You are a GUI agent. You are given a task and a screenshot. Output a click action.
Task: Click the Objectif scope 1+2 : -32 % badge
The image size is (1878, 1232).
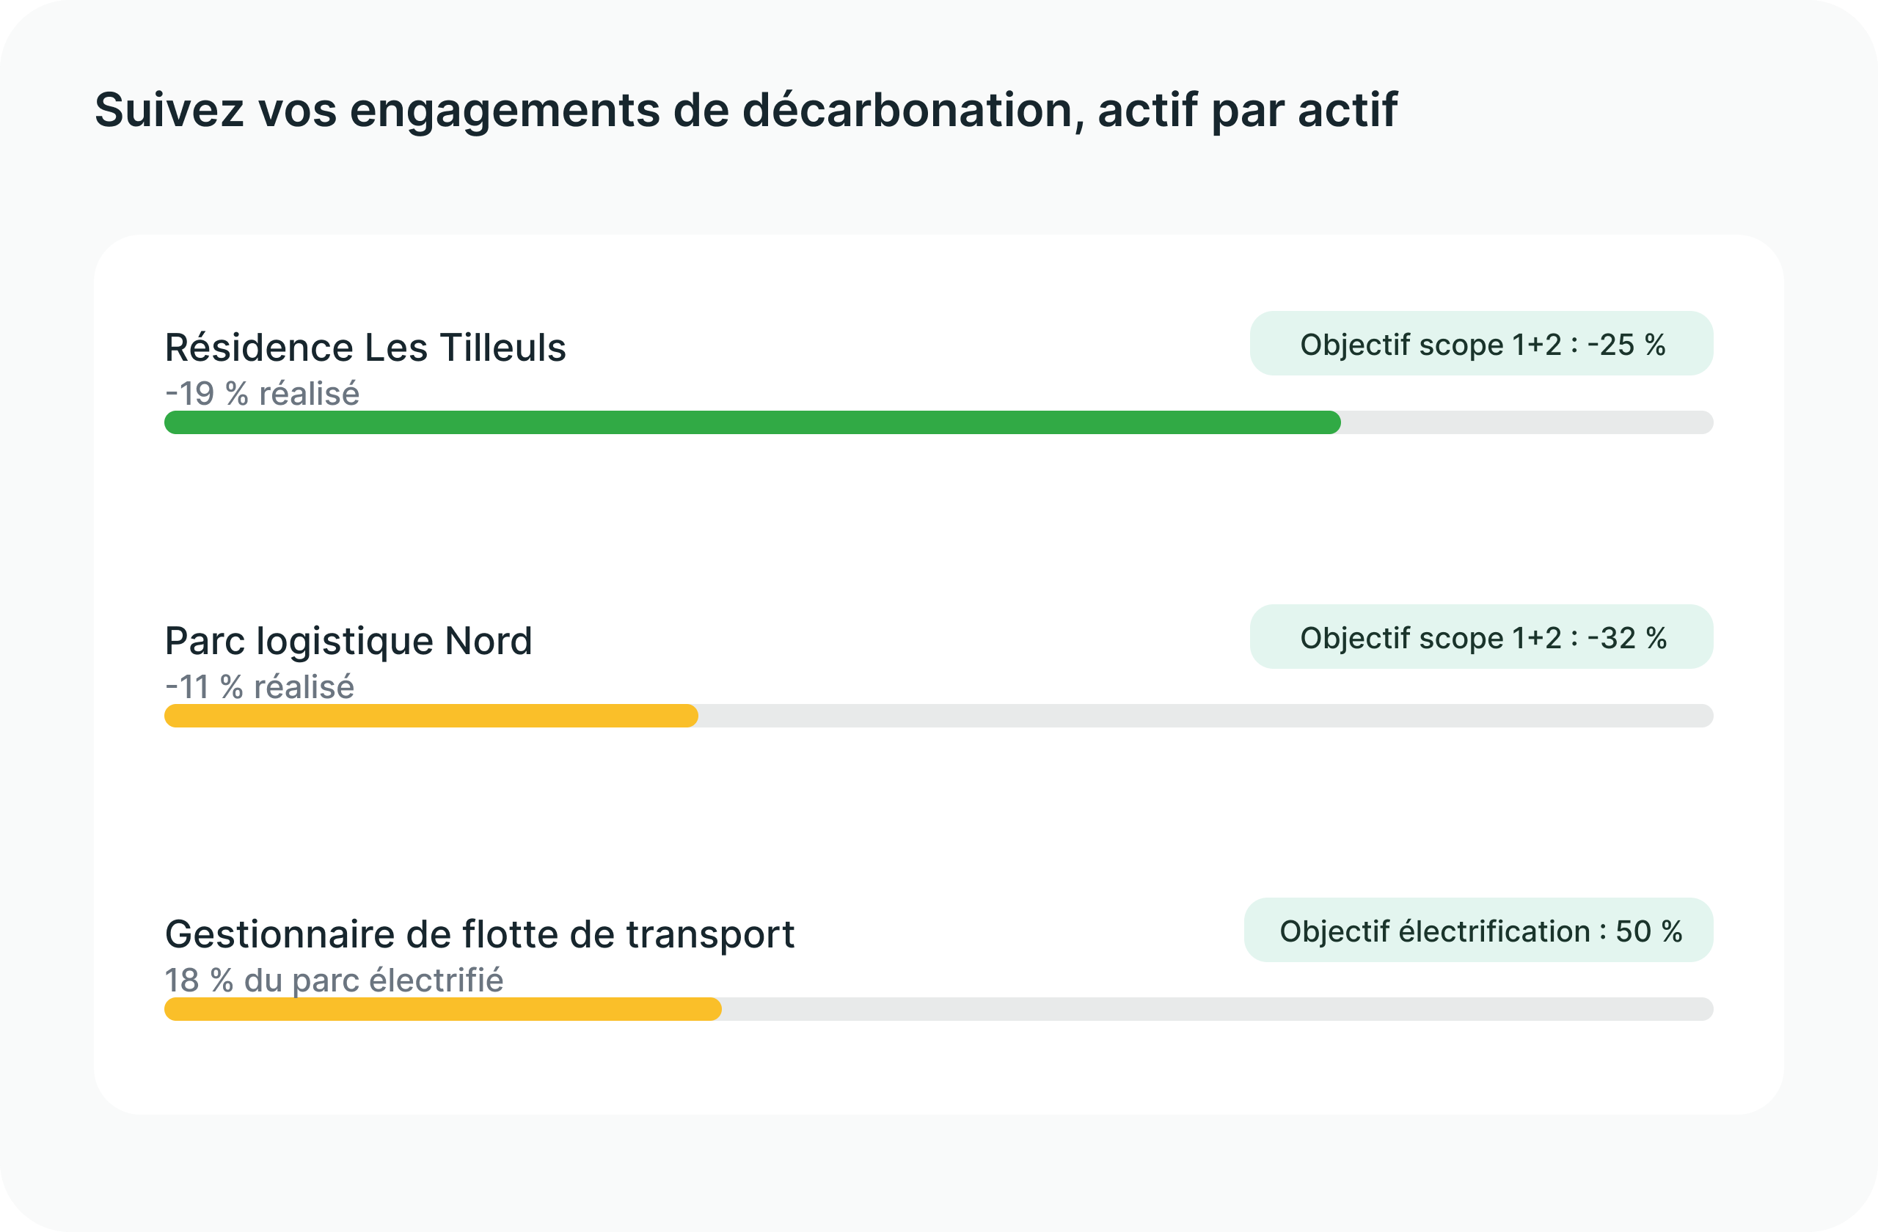1481,637
